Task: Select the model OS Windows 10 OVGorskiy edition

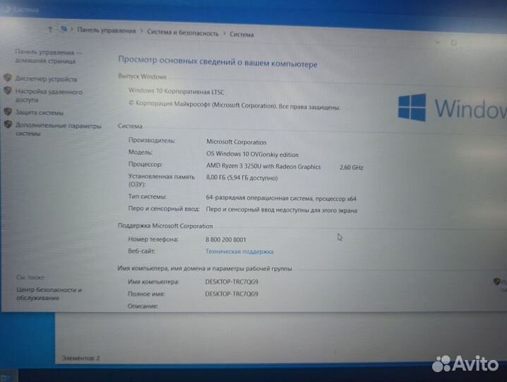Action: pyautogui.click(x=252, y=154)
